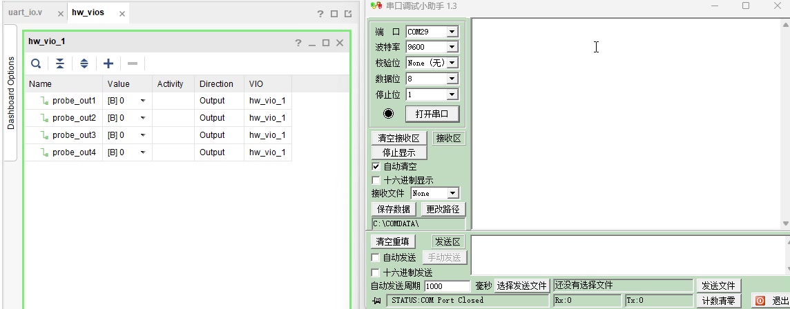790x309 pixels.
Task: Click the signal icon next to probe_out1
Action: point(45,101)
